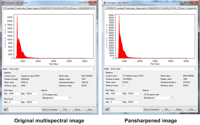Click the file path field ending ORTHO_MS.pix
This screenshot has width=200, height=125.
pos(49,8)
